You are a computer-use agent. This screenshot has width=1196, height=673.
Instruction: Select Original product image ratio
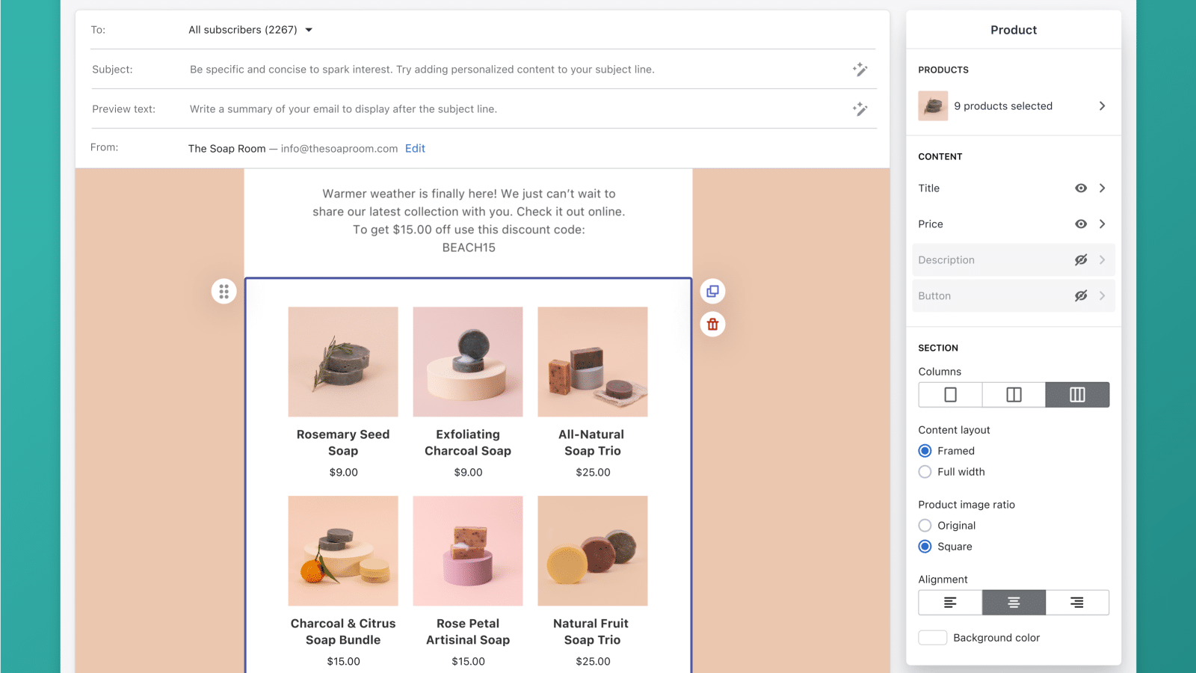click(925, 525)
